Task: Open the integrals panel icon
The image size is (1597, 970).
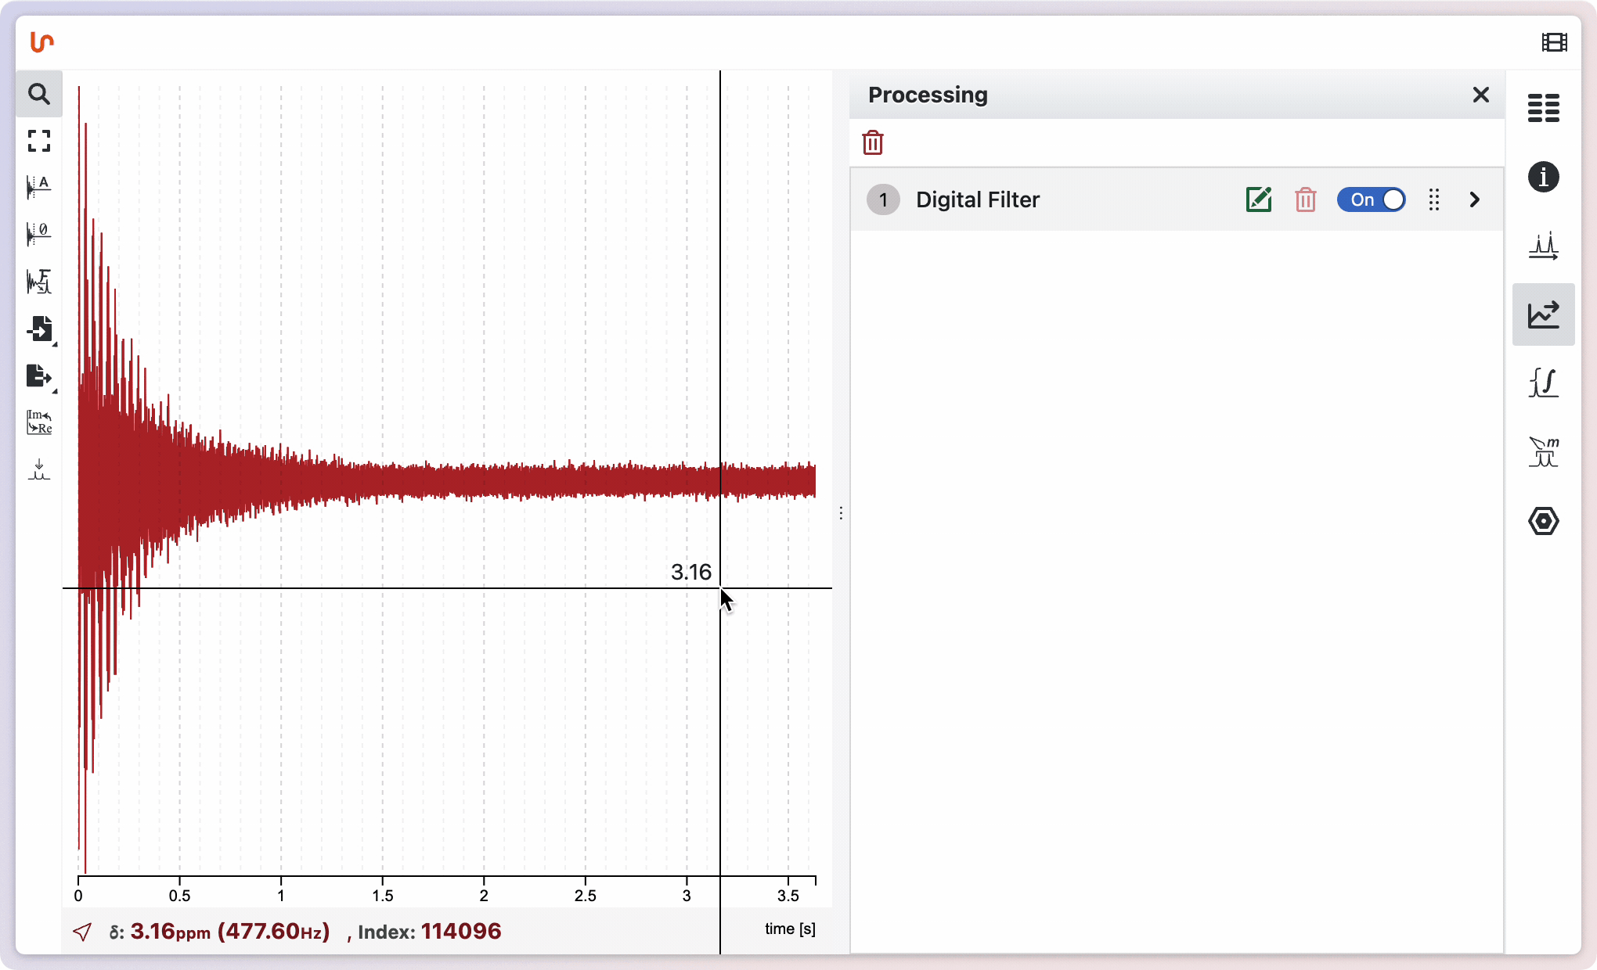Action: (1543, 383)
